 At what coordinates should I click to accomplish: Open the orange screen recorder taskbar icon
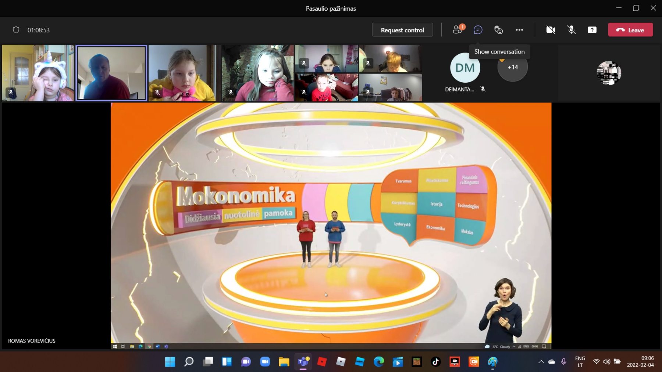[474, 362]
